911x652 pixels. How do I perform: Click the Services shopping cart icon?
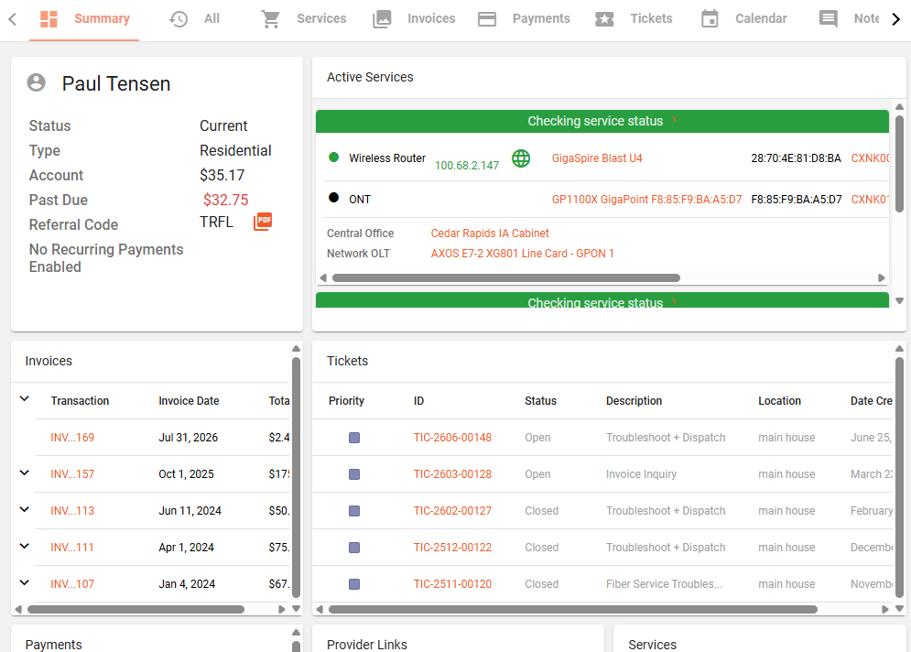pos(270,19)
